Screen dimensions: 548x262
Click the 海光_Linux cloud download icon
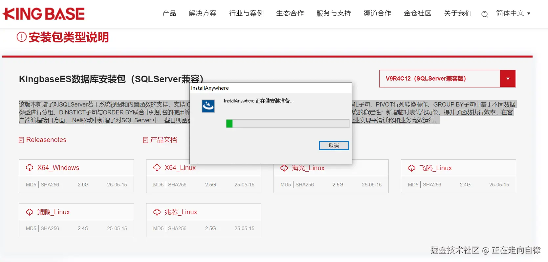pyautogui.click(x=284, y=168)
